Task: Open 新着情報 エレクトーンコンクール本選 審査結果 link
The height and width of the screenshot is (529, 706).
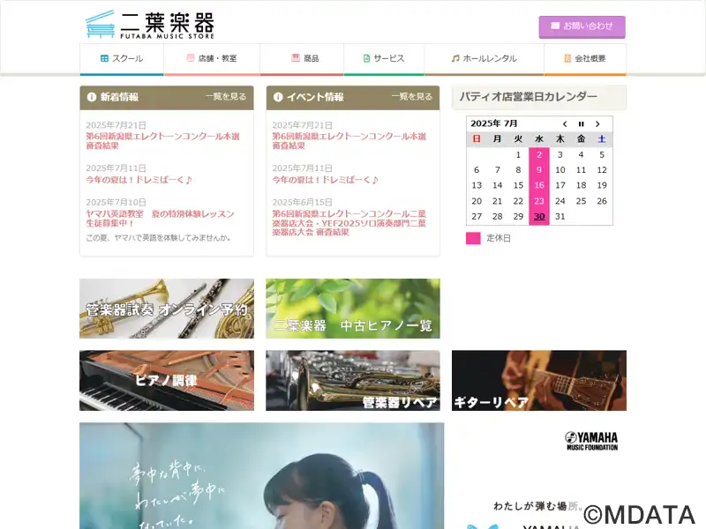Action: [x=163, y=141]
